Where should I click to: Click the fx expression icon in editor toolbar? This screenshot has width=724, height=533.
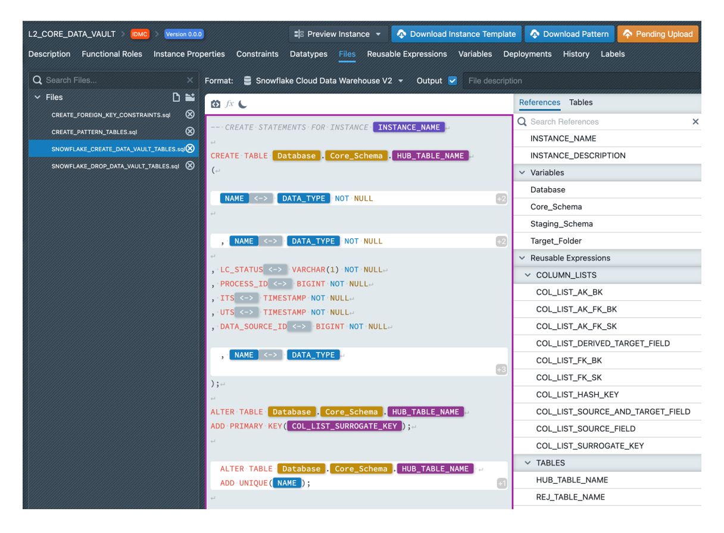click(x=229, y=104)
